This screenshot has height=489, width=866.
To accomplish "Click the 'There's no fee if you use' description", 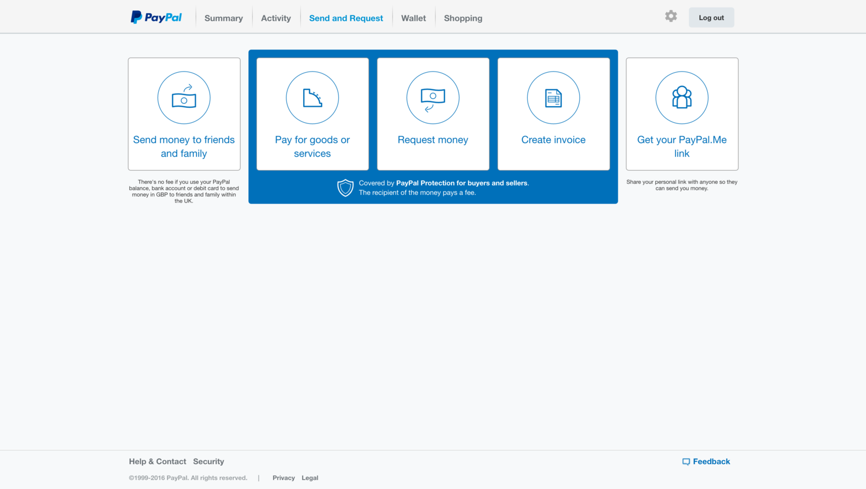I will 184,191.
